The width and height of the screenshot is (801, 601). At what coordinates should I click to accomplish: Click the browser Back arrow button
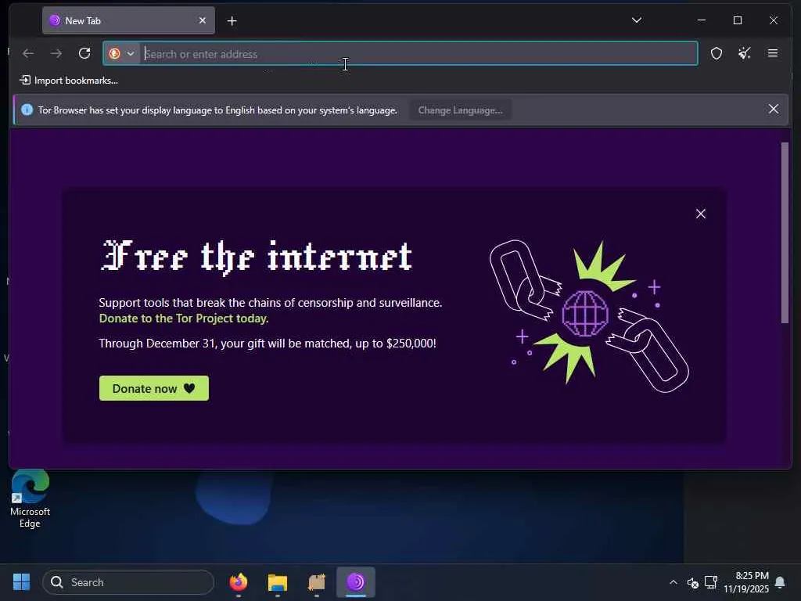coord(28,54)
